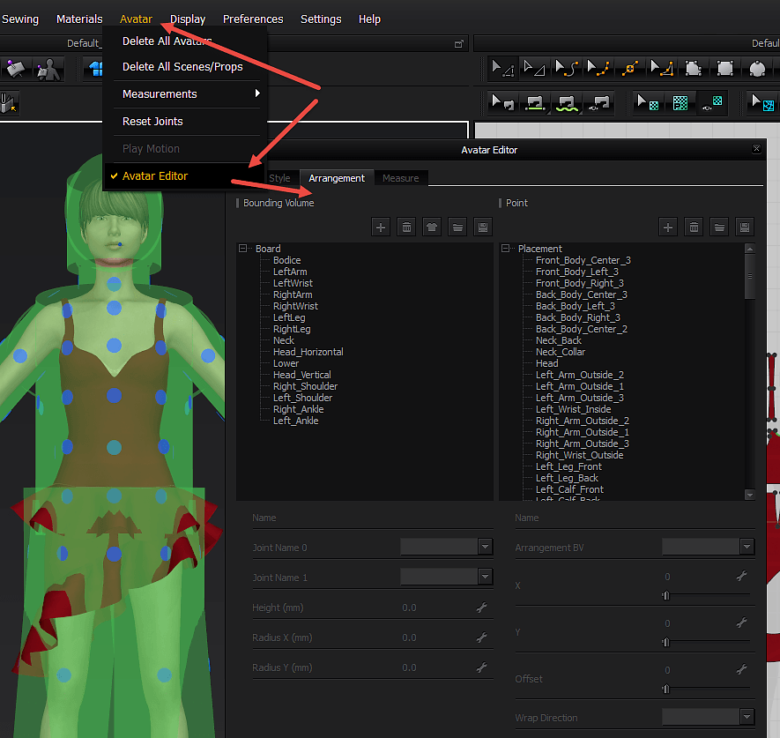Adjust the X position slider handle
Viewport: 780px width, 738px height.
[x=666, y=595]
